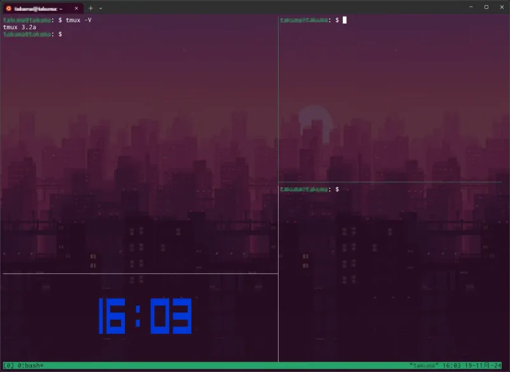This screenshot has height=372, width=510.
Task: Click the large digital clock display
Action: tap(145, 316)
